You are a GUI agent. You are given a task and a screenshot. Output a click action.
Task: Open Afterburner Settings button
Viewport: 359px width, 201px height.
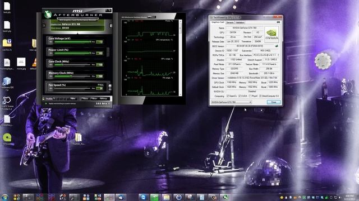103,99
